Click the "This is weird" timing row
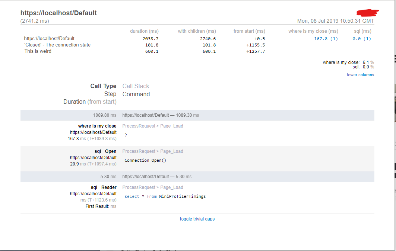Screen dimensions: 396x251 pyautogui.click(x=38, y=51)
